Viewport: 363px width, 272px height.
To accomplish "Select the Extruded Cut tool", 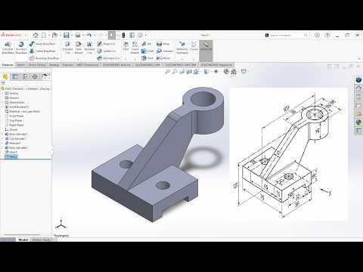I will pyautogui.click(x=67, y=48).
